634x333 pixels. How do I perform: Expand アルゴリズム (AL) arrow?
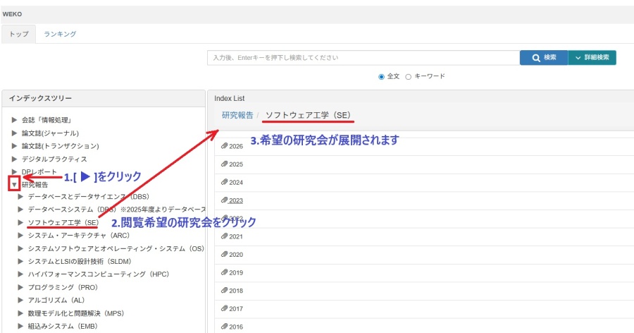pos(20,300)
